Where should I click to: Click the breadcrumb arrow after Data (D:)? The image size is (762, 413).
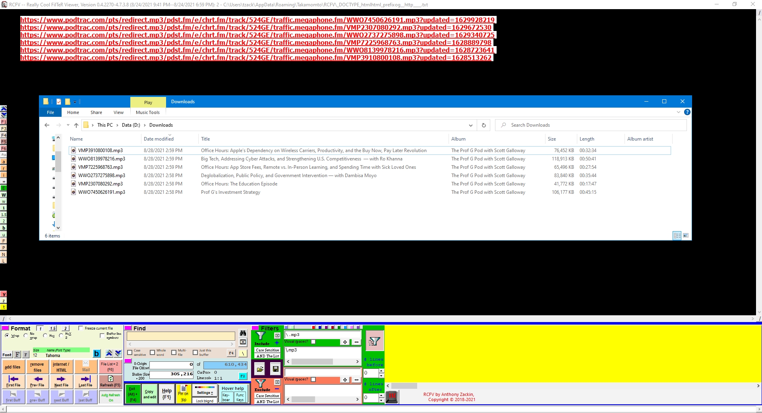point(145,125)
